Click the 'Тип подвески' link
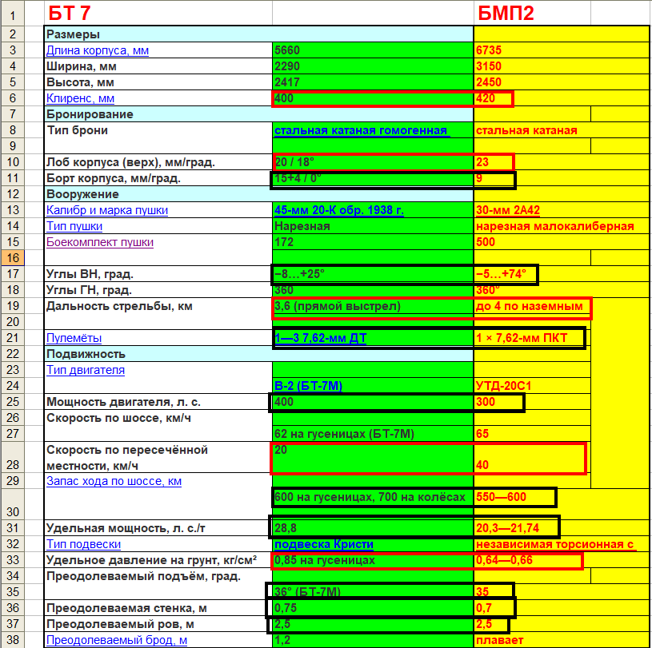Image resolution: width=652 pixels, height=648 pixels. point(84,544)
